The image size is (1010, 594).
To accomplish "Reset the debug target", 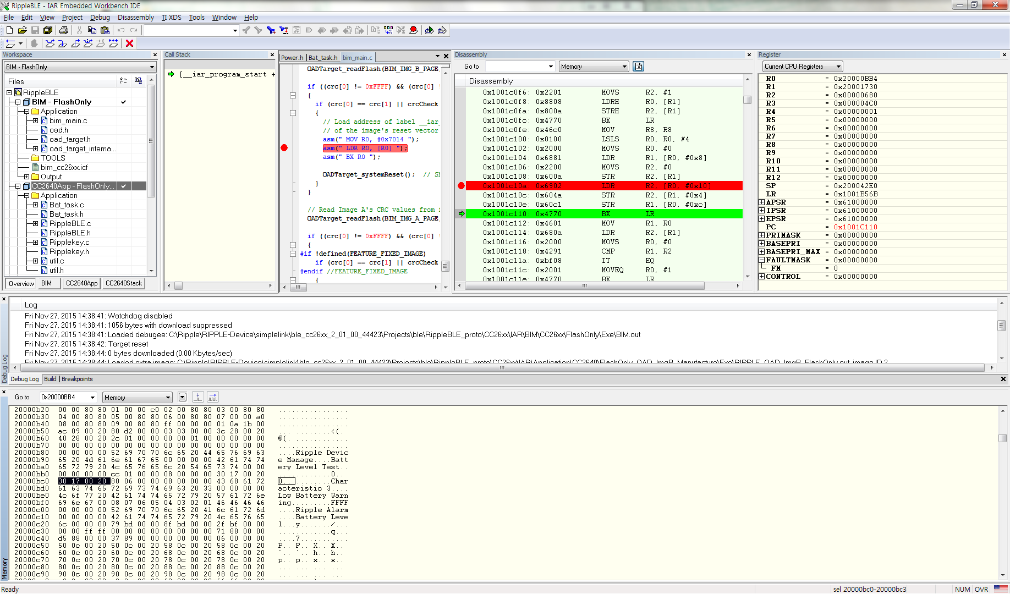I will click(x=11, y=43).
